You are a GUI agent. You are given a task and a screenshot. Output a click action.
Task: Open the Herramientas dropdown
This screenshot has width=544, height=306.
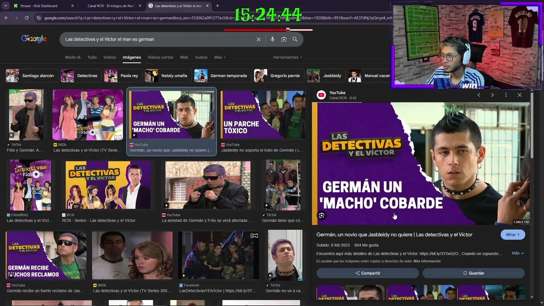click(287, 57)
